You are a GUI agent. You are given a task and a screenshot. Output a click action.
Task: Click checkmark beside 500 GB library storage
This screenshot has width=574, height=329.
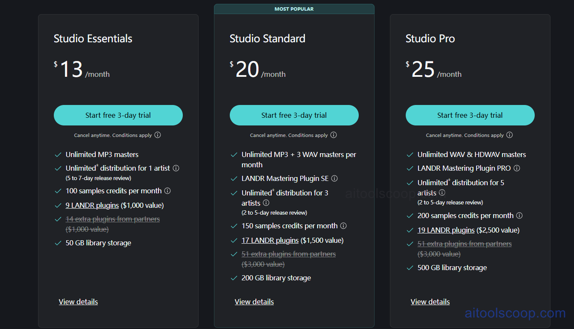[x=410, y=268]
